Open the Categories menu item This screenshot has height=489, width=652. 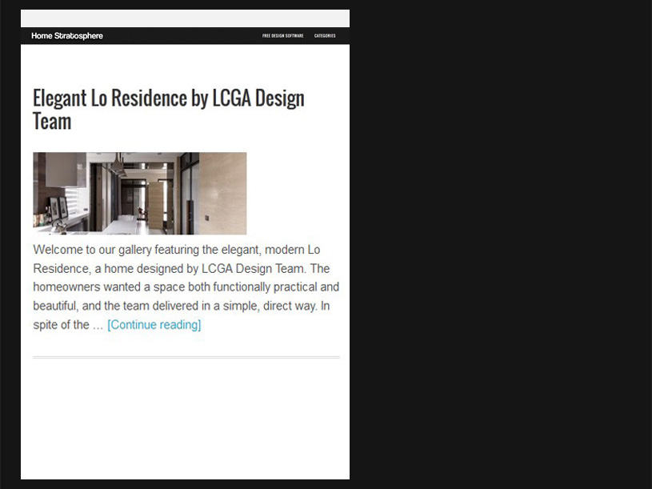pos(325,36)
